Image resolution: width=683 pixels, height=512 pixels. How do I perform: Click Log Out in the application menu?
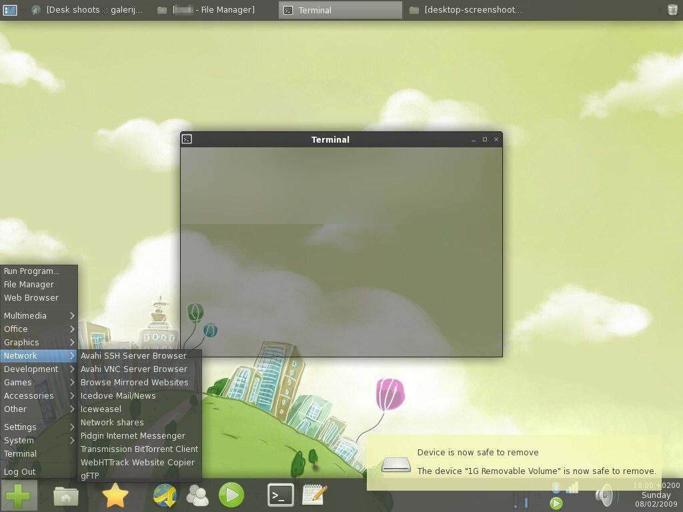click(19, 471)
